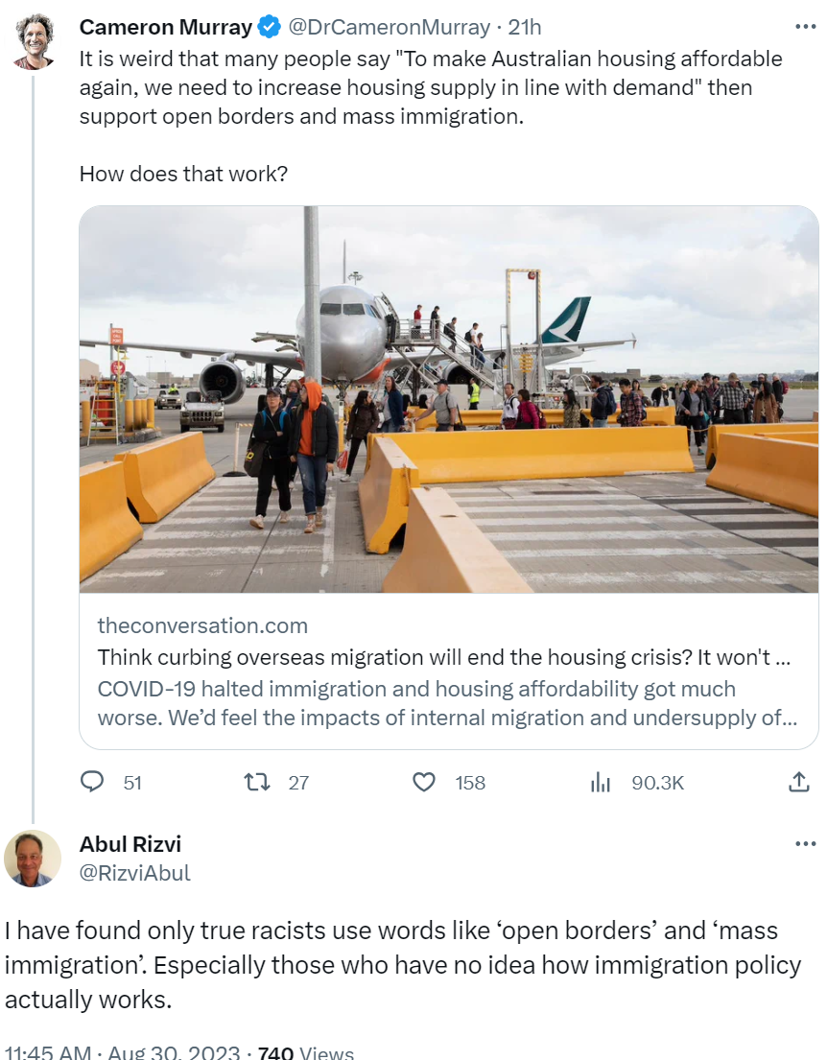View analytics bar-chart icon showing 90.3K

tap(601, 783)
